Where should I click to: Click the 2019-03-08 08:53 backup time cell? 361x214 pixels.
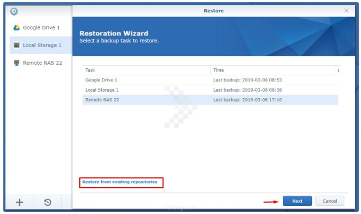[x=247, y=80]
